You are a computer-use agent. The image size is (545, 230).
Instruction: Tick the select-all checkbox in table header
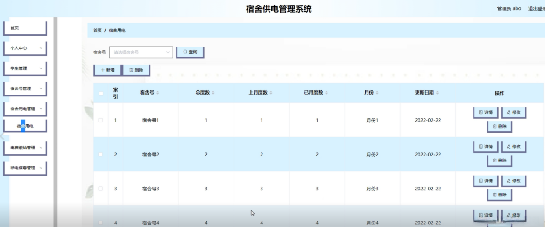click(101, 93)
